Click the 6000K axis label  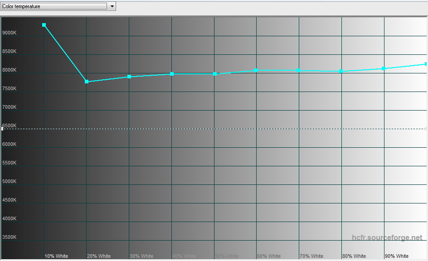pyautogui.click(x=9, y=144)
